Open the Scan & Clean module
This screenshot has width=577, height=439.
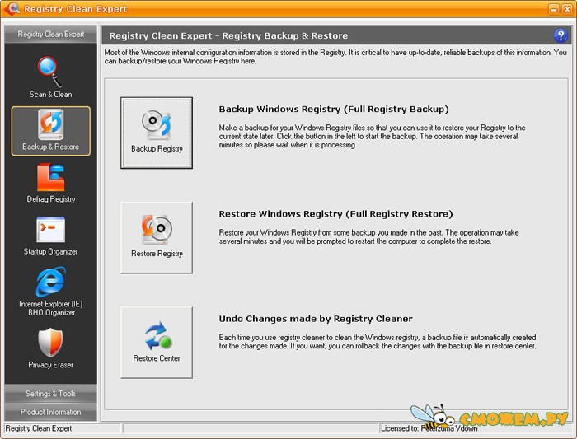point(51,77)
